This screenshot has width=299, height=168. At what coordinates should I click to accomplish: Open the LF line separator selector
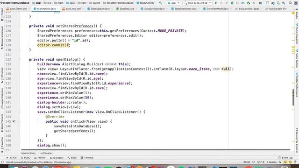[x=254, y=162]
